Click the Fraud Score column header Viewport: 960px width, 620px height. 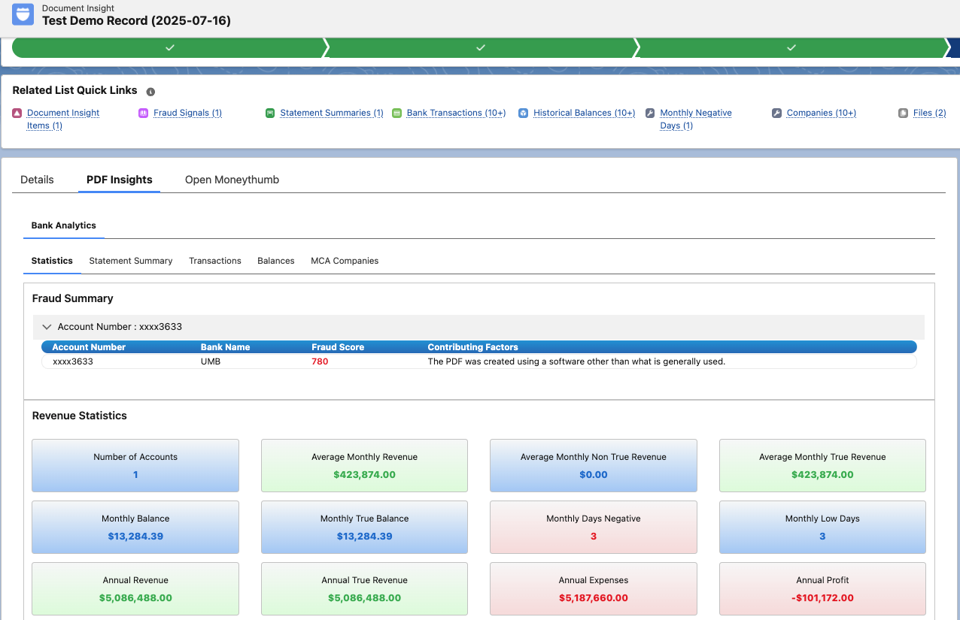pos(338,347)
